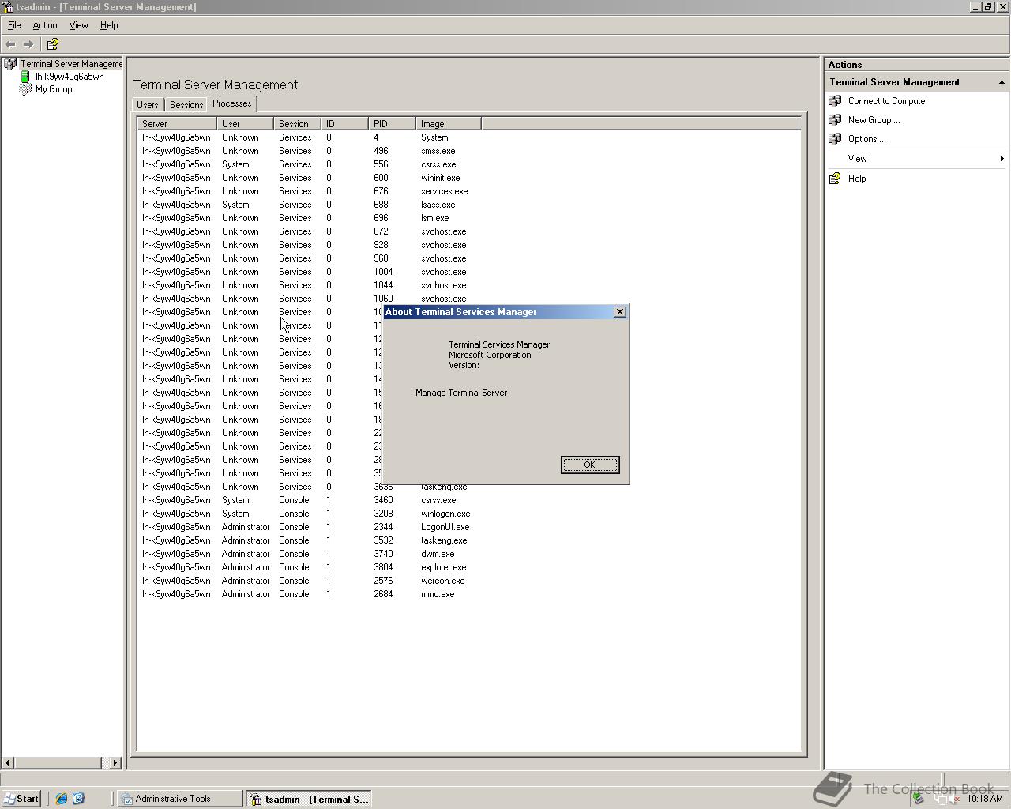This screenshot has height=809, width=1011.
Task: Click the server icon next to lh-k9yw40g6a5wn
Action: coord(25,77)
